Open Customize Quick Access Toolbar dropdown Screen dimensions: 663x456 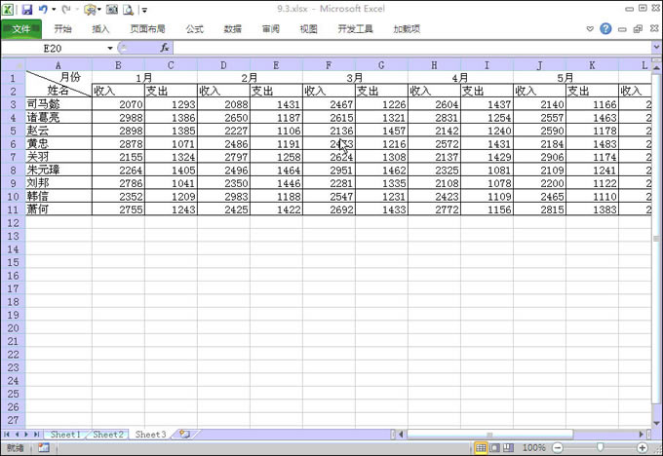point(143,10)
